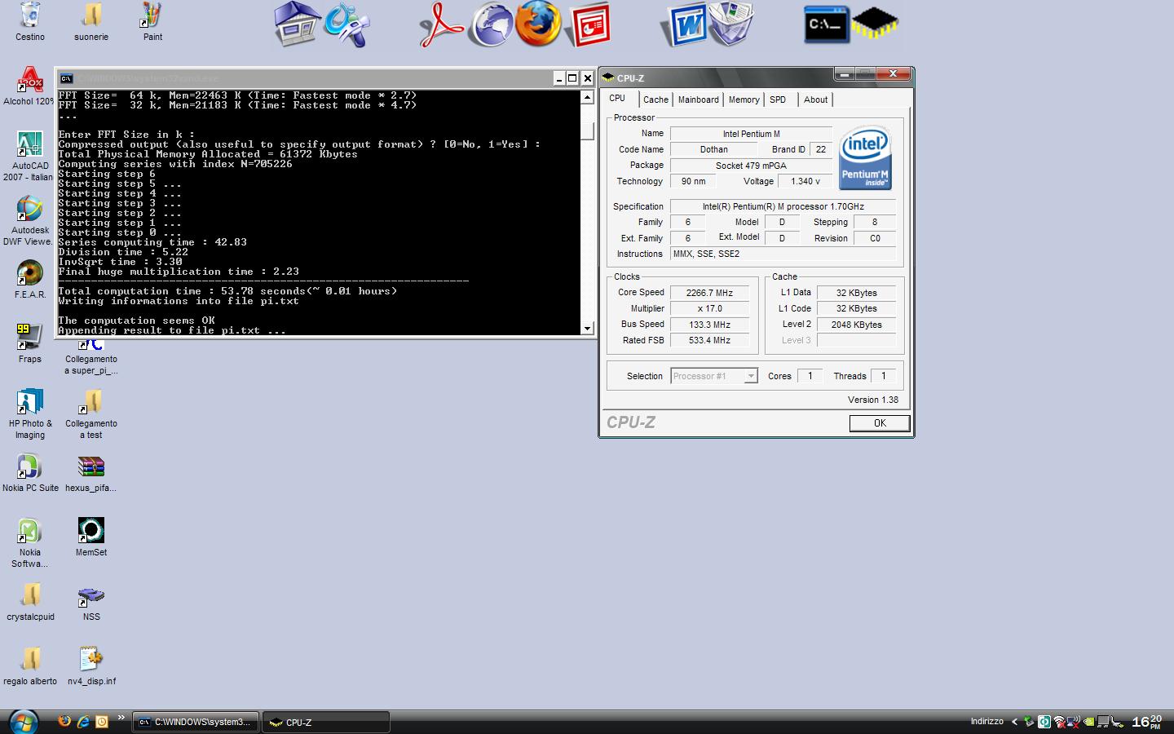The width and height of the screenshot is (1174, 734).
Task: Click OK button in CPU-Z
Action: (x=880, y=422)
